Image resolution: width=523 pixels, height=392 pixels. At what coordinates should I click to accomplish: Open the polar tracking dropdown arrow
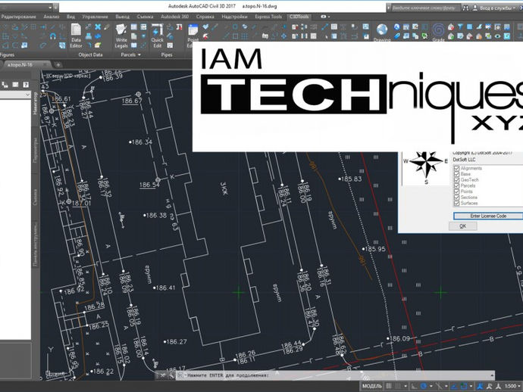point(431,386)
